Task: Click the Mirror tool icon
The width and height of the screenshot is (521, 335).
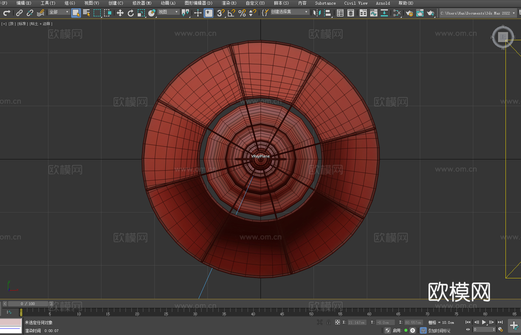Action: click(317, 13)
